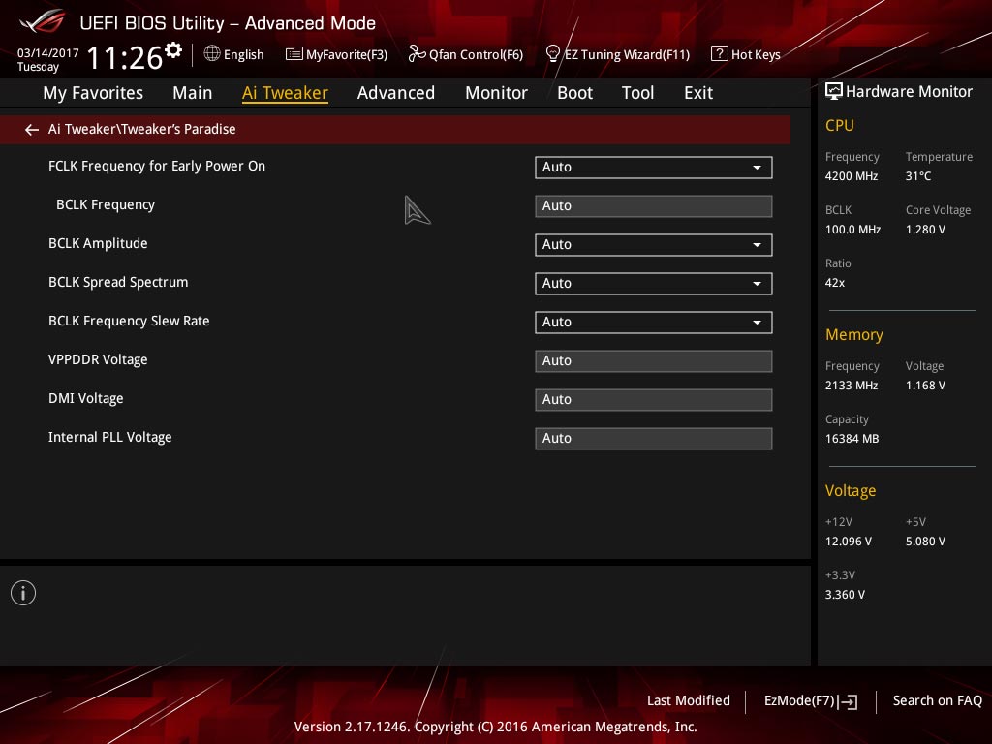The image size is (992, 744).
Task: Click the FCLK Frequency for Early Power On label
Action: (x=157, y=166)
